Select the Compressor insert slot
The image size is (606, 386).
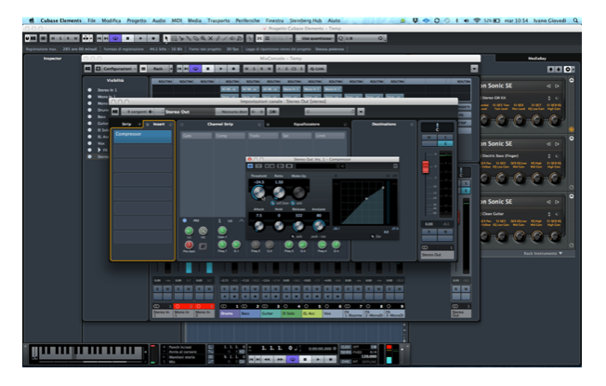click(x=142, y=136)
